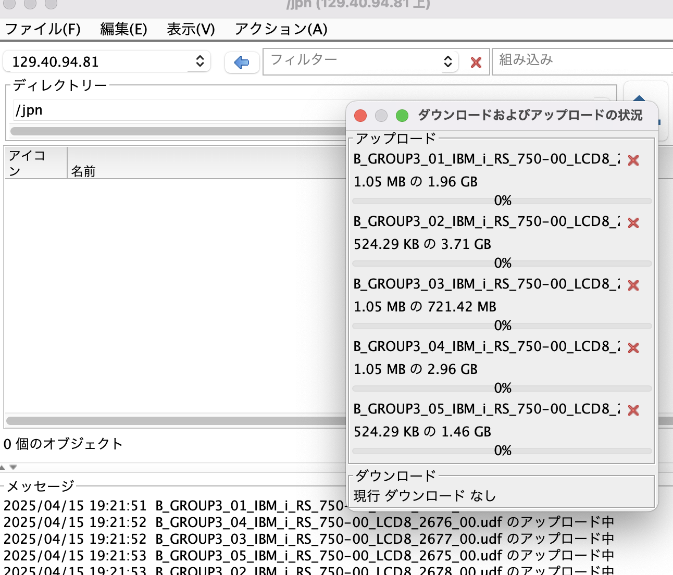Cancel the B_GROUP3_02 upload with its X icon

(633, 223)
